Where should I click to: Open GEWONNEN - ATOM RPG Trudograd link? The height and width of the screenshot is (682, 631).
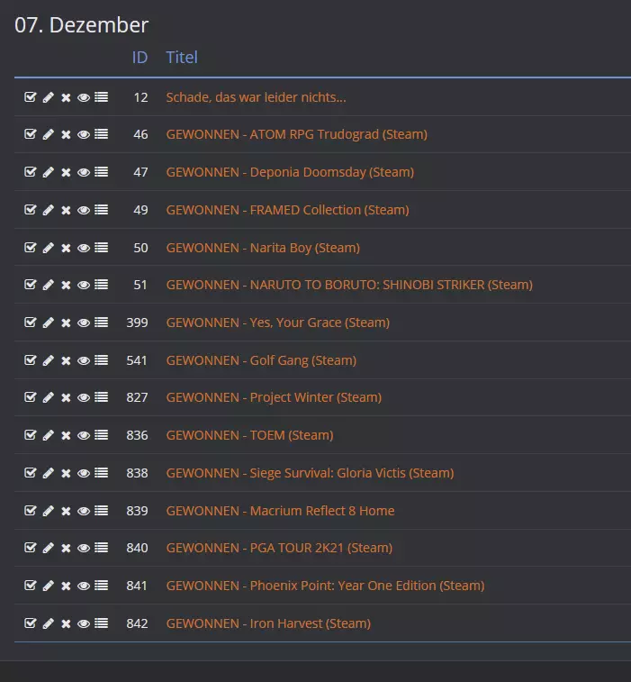(296, 134)
